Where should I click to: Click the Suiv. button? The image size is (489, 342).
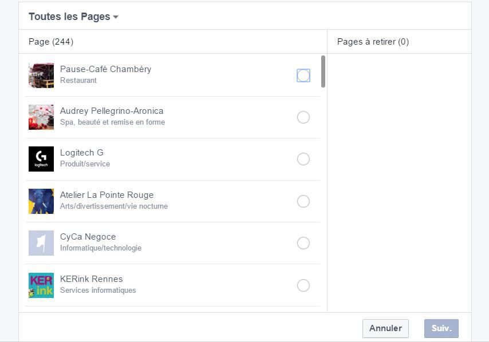coord(440,328)
